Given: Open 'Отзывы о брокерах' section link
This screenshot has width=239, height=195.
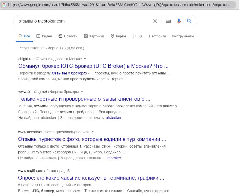Looking at the screenshot, I should pyautogui.click(x=69, y=73).
